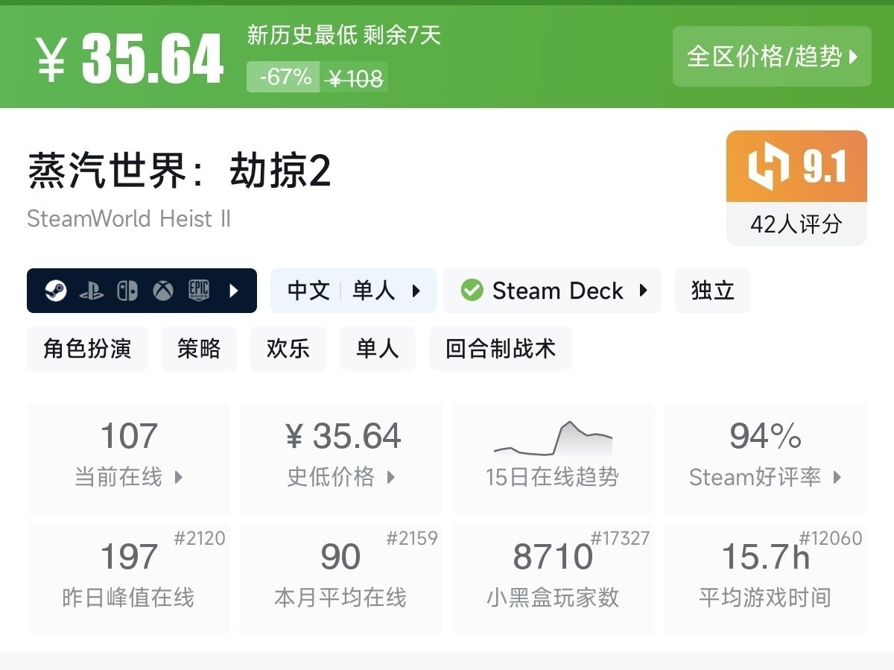The image size is (894, 670).
Task: Open the 中文 单人 language details tag
Action: [353, 291]
